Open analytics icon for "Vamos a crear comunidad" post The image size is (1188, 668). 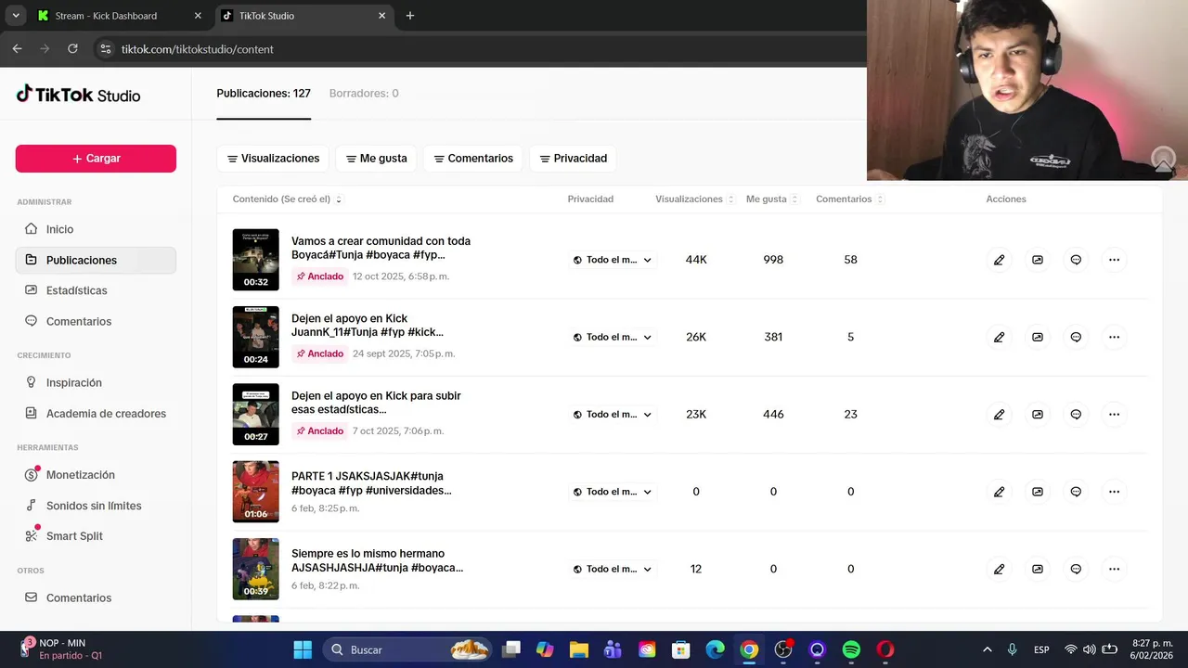click(x=1038, y=260)
